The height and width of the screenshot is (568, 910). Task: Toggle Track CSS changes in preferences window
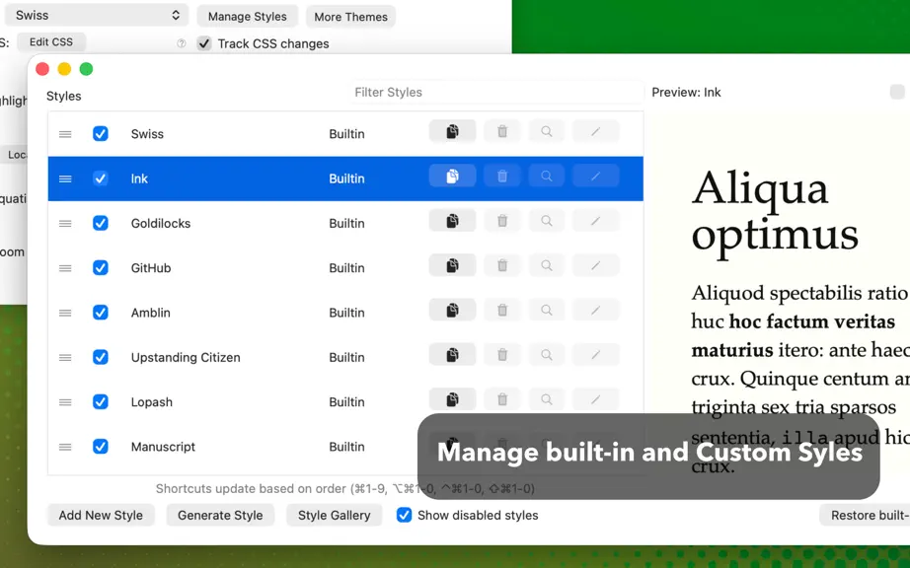203,43
